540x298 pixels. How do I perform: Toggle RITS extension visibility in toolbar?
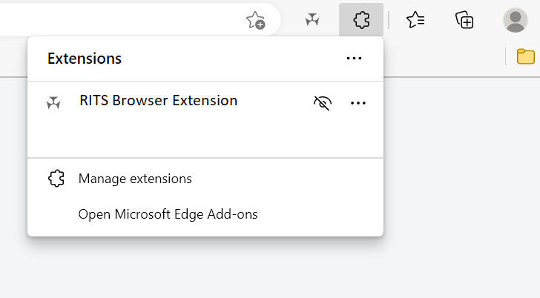(321, 102)
